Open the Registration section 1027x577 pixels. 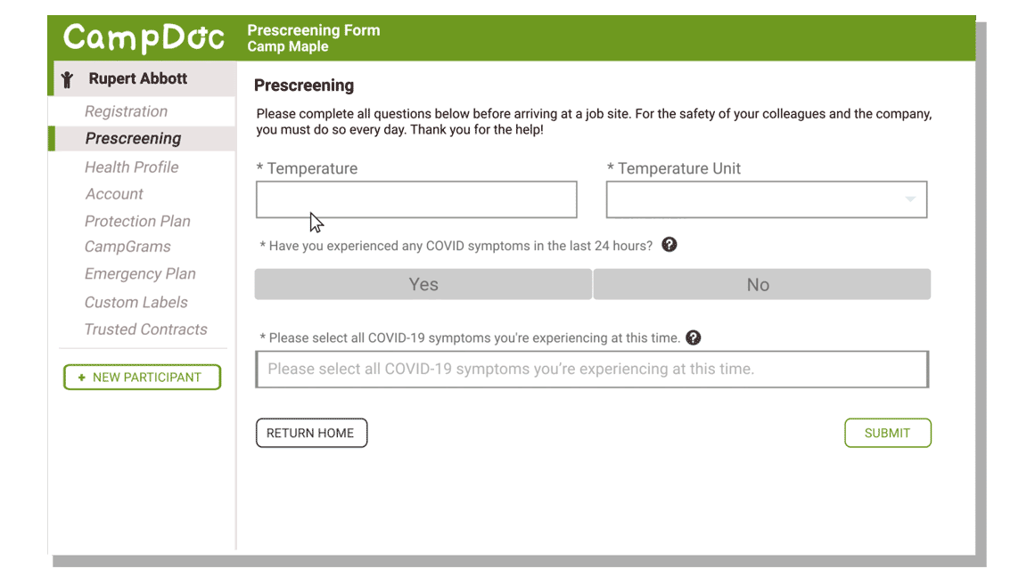click(126, 110)
